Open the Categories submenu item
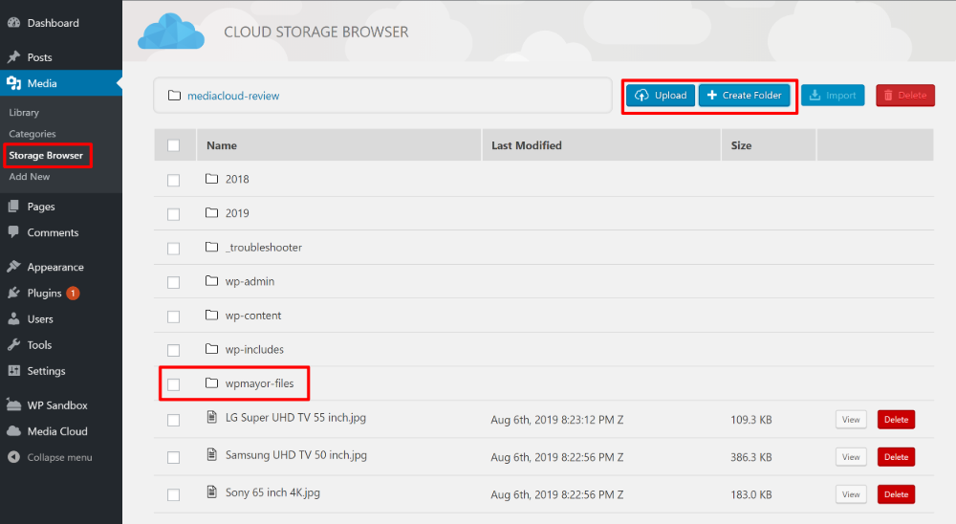 pyautogui.click(x=33, y=134)
